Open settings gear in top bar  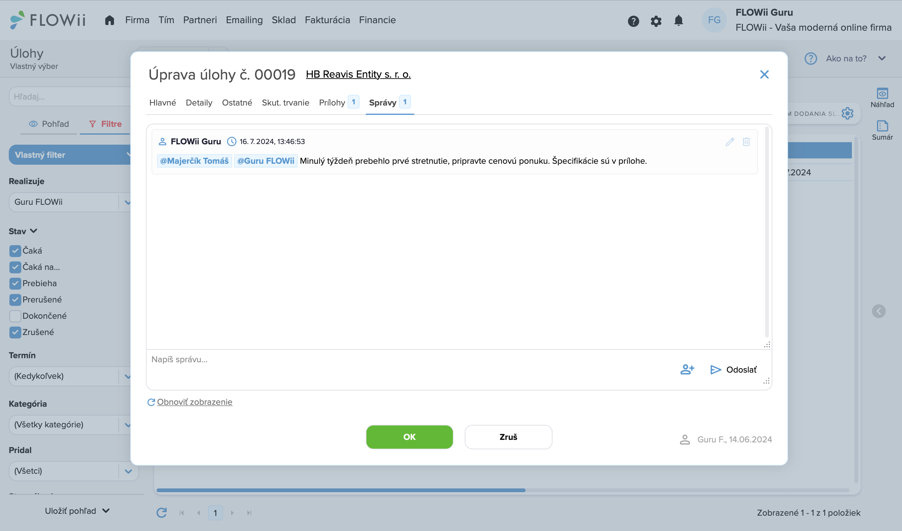pyautogui.click(x=656, y=21)
